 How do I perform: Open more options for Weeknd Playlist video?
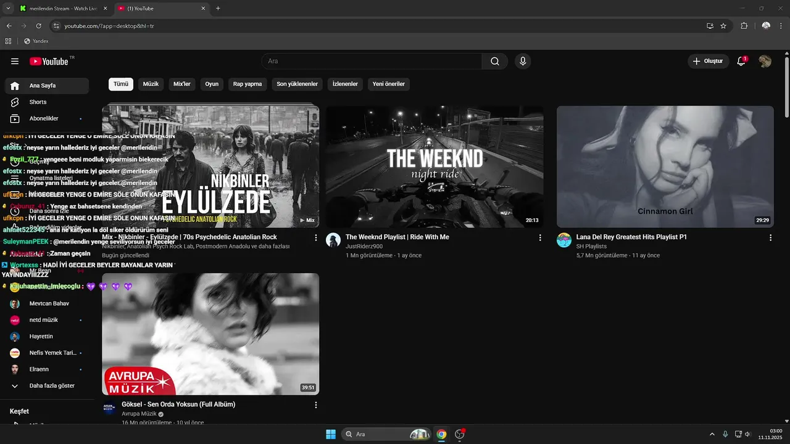click(540, 237)
